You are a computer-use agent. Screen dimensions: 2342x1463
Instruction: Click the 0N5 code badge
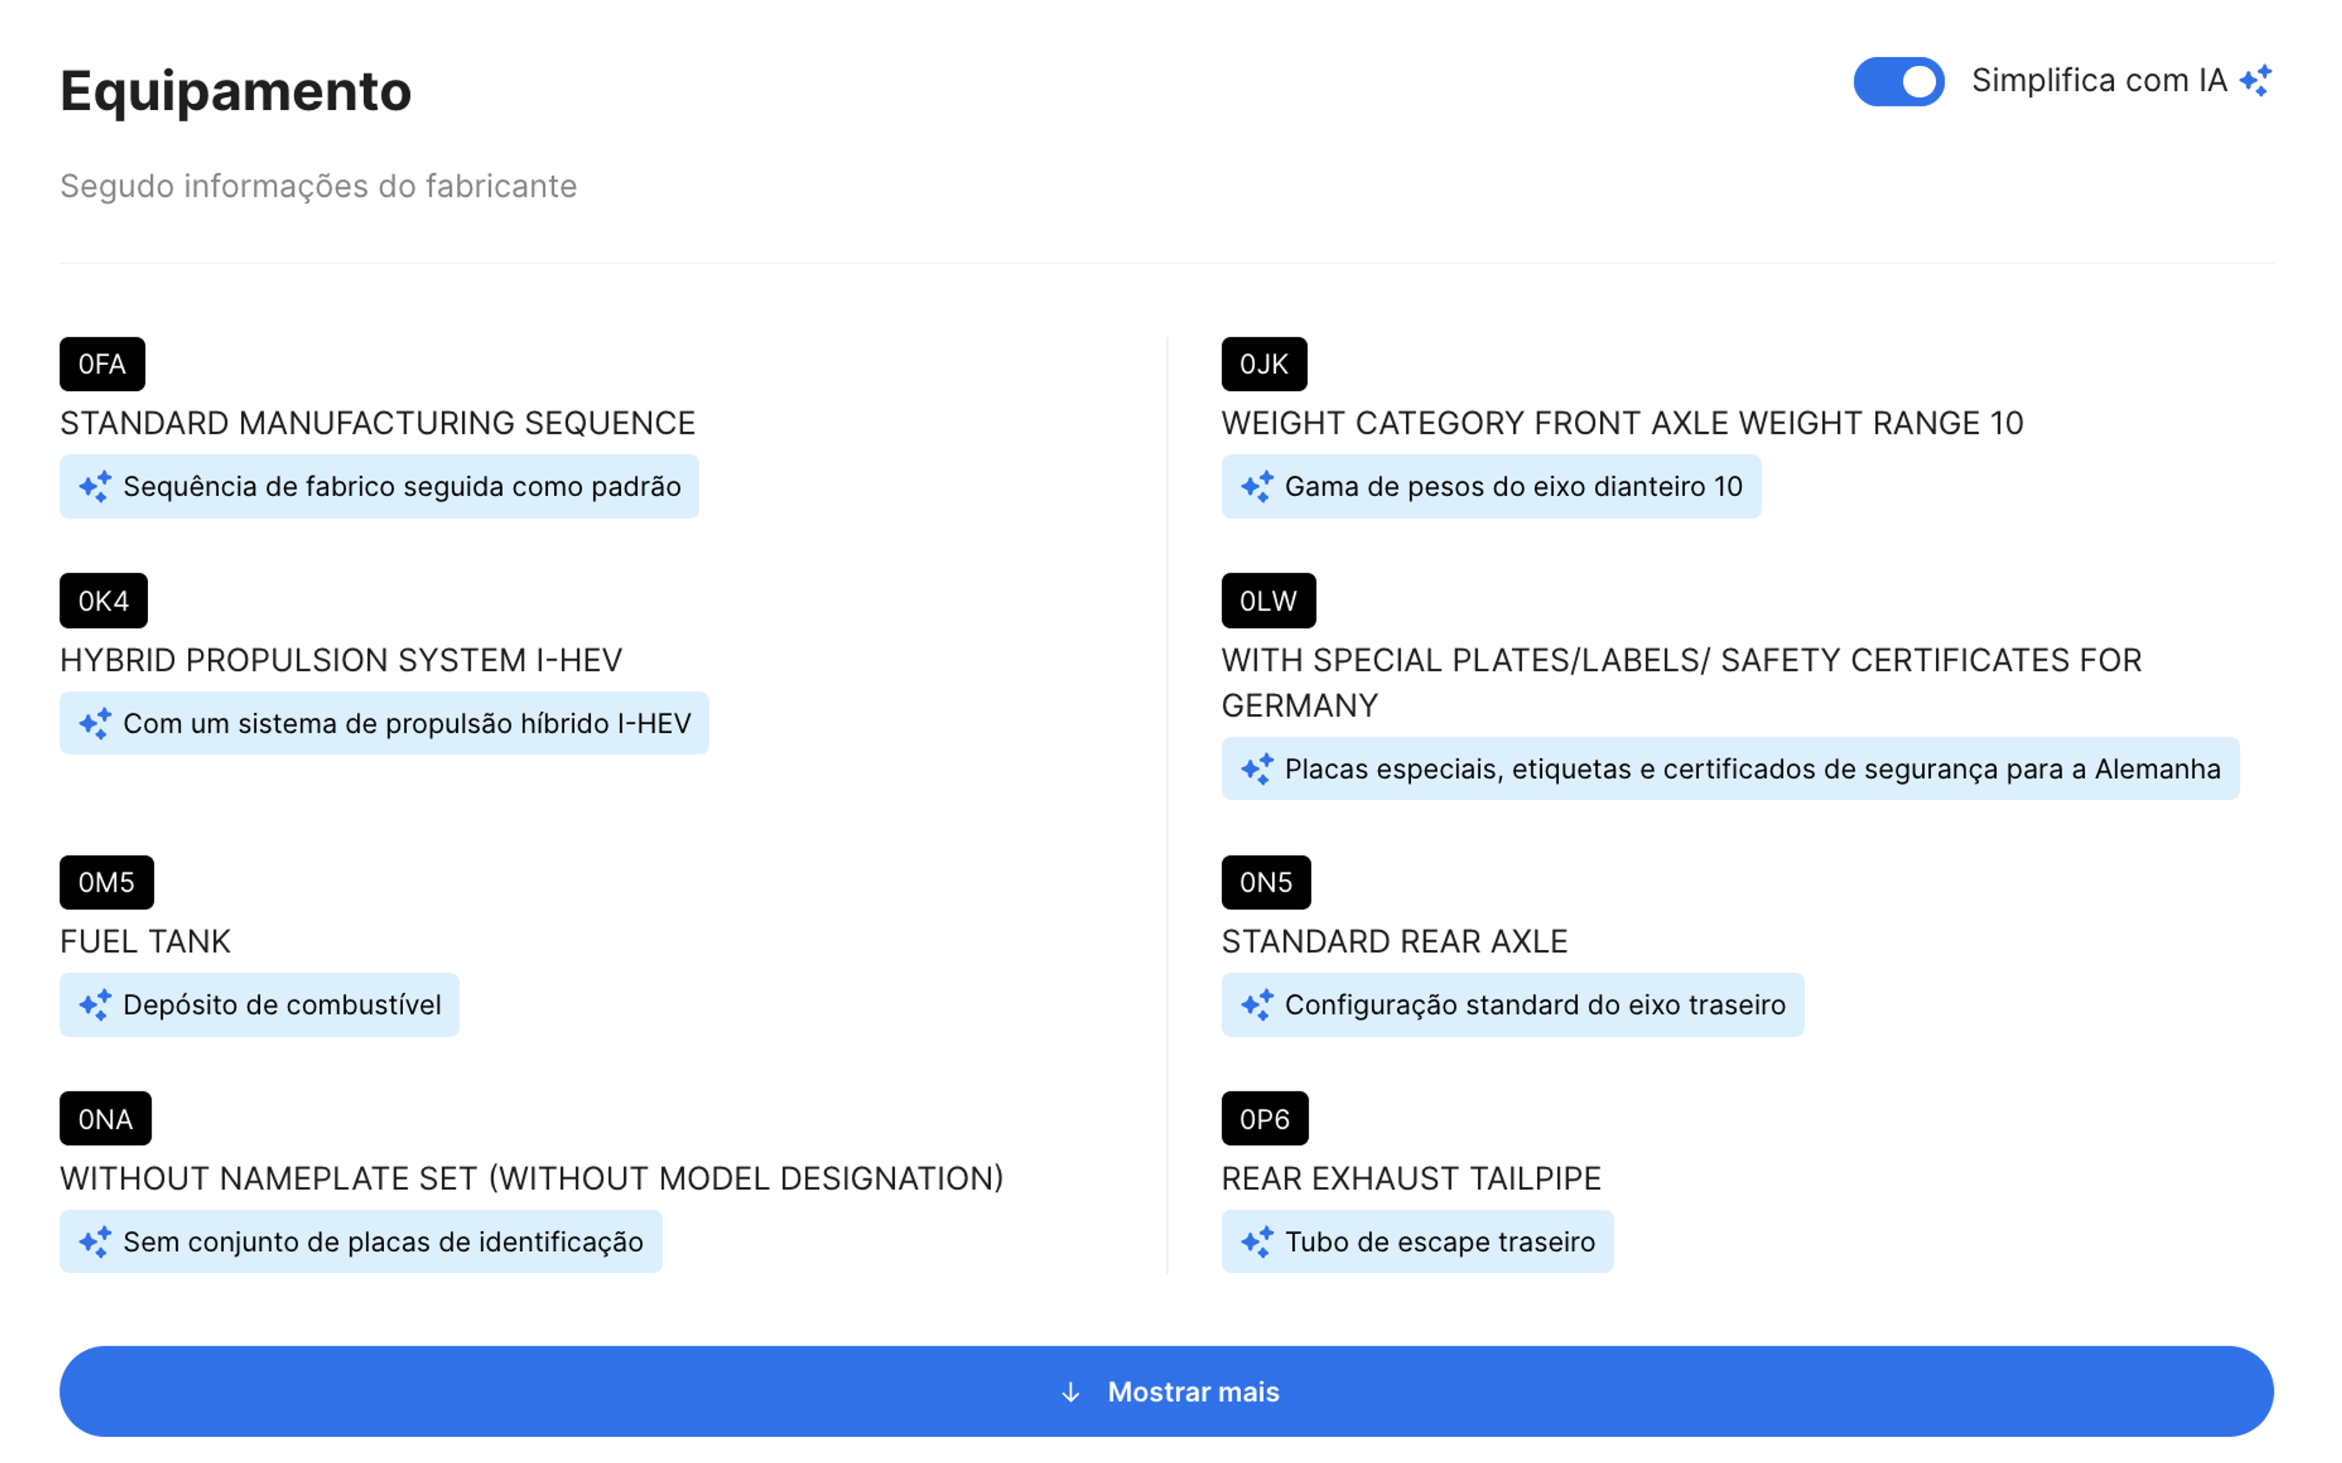[1266, 883]
